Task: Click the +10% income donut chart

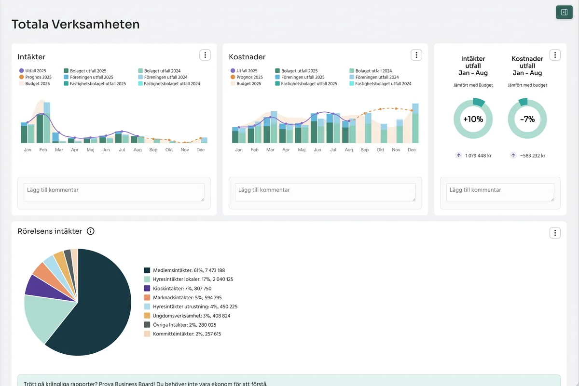Action: point(473,119)
